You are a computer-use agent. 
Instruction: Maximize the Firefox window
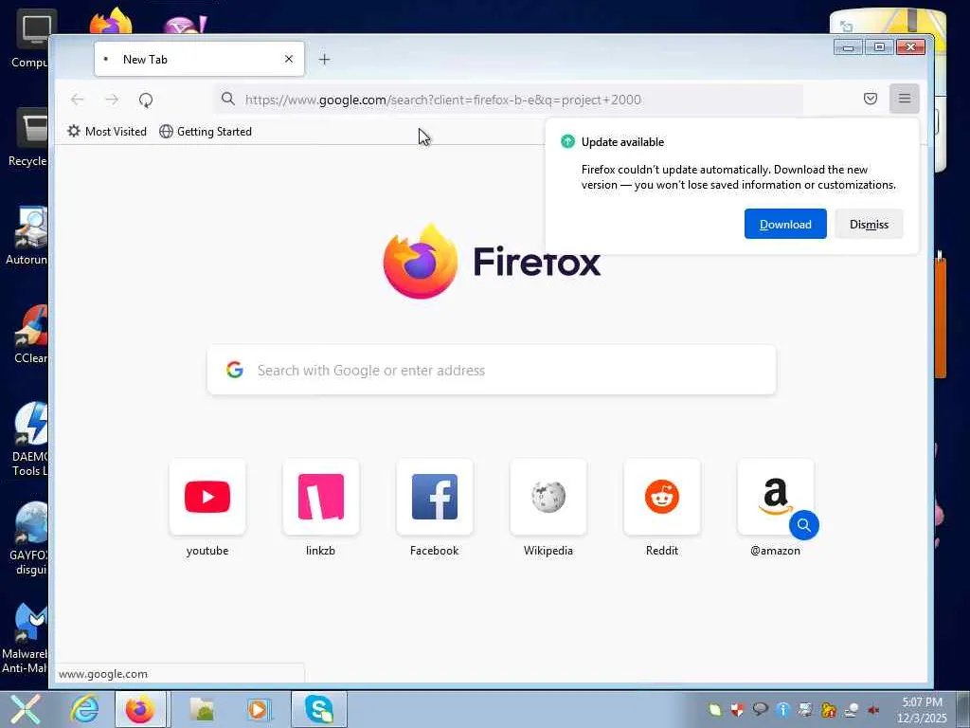click(879, 47)
